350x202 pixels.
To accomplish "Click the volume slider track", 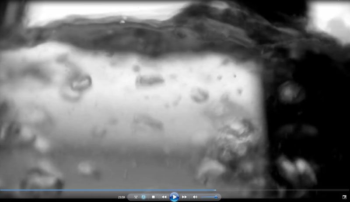I will (208, 197).
